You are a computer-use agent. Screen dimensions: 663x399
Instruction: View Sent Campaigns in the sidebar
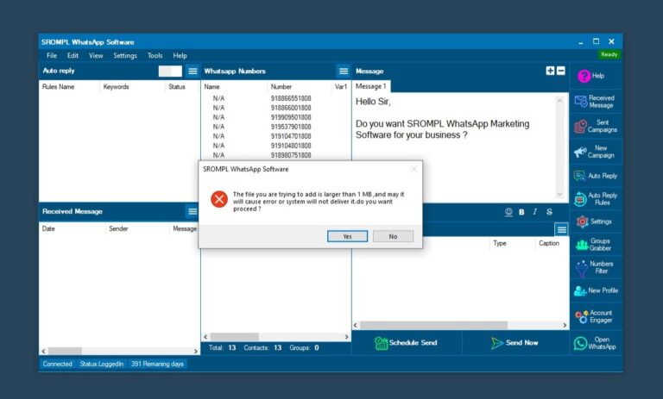click(x=595, y=126)
